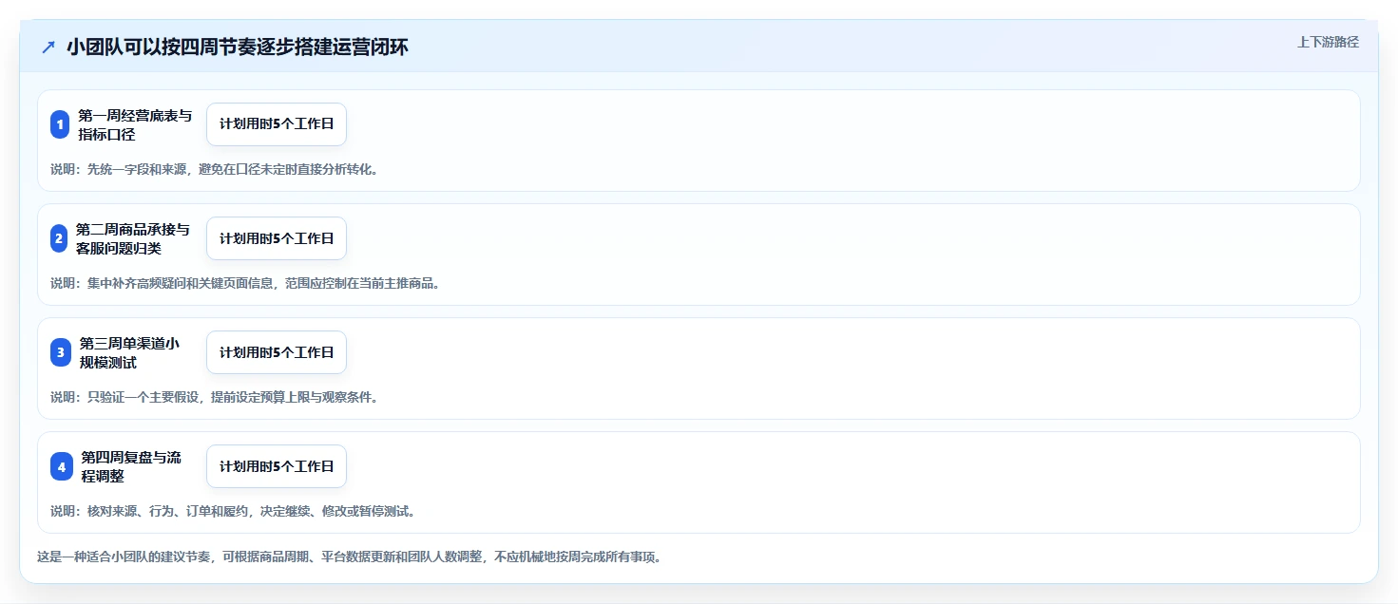Click the arrow icon beside the title
1398x604 pixels.
[48, 47]
